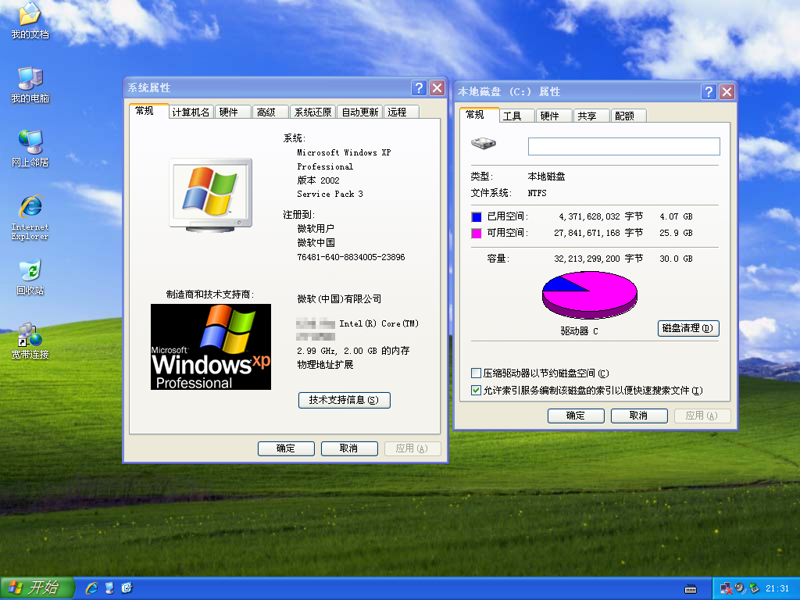Viewport: 800px width, 600px height.
Task: Click 取消 in disk properties window
Action: tap(639, 416)
